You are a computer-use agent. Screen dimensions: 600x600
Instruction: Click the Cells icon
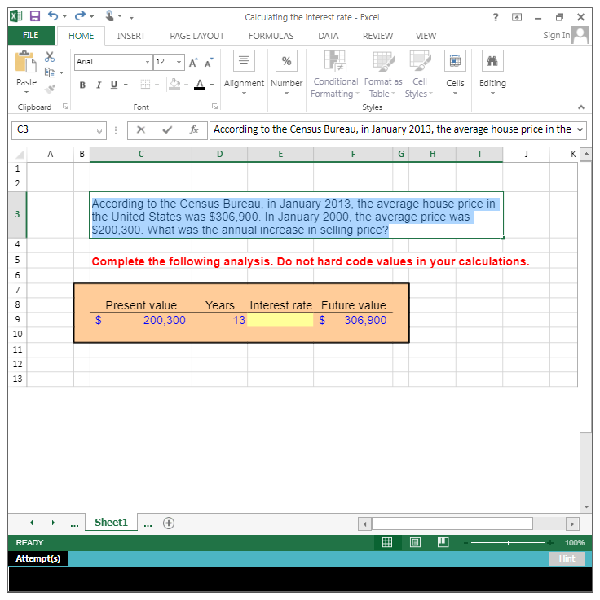(455, 60)
